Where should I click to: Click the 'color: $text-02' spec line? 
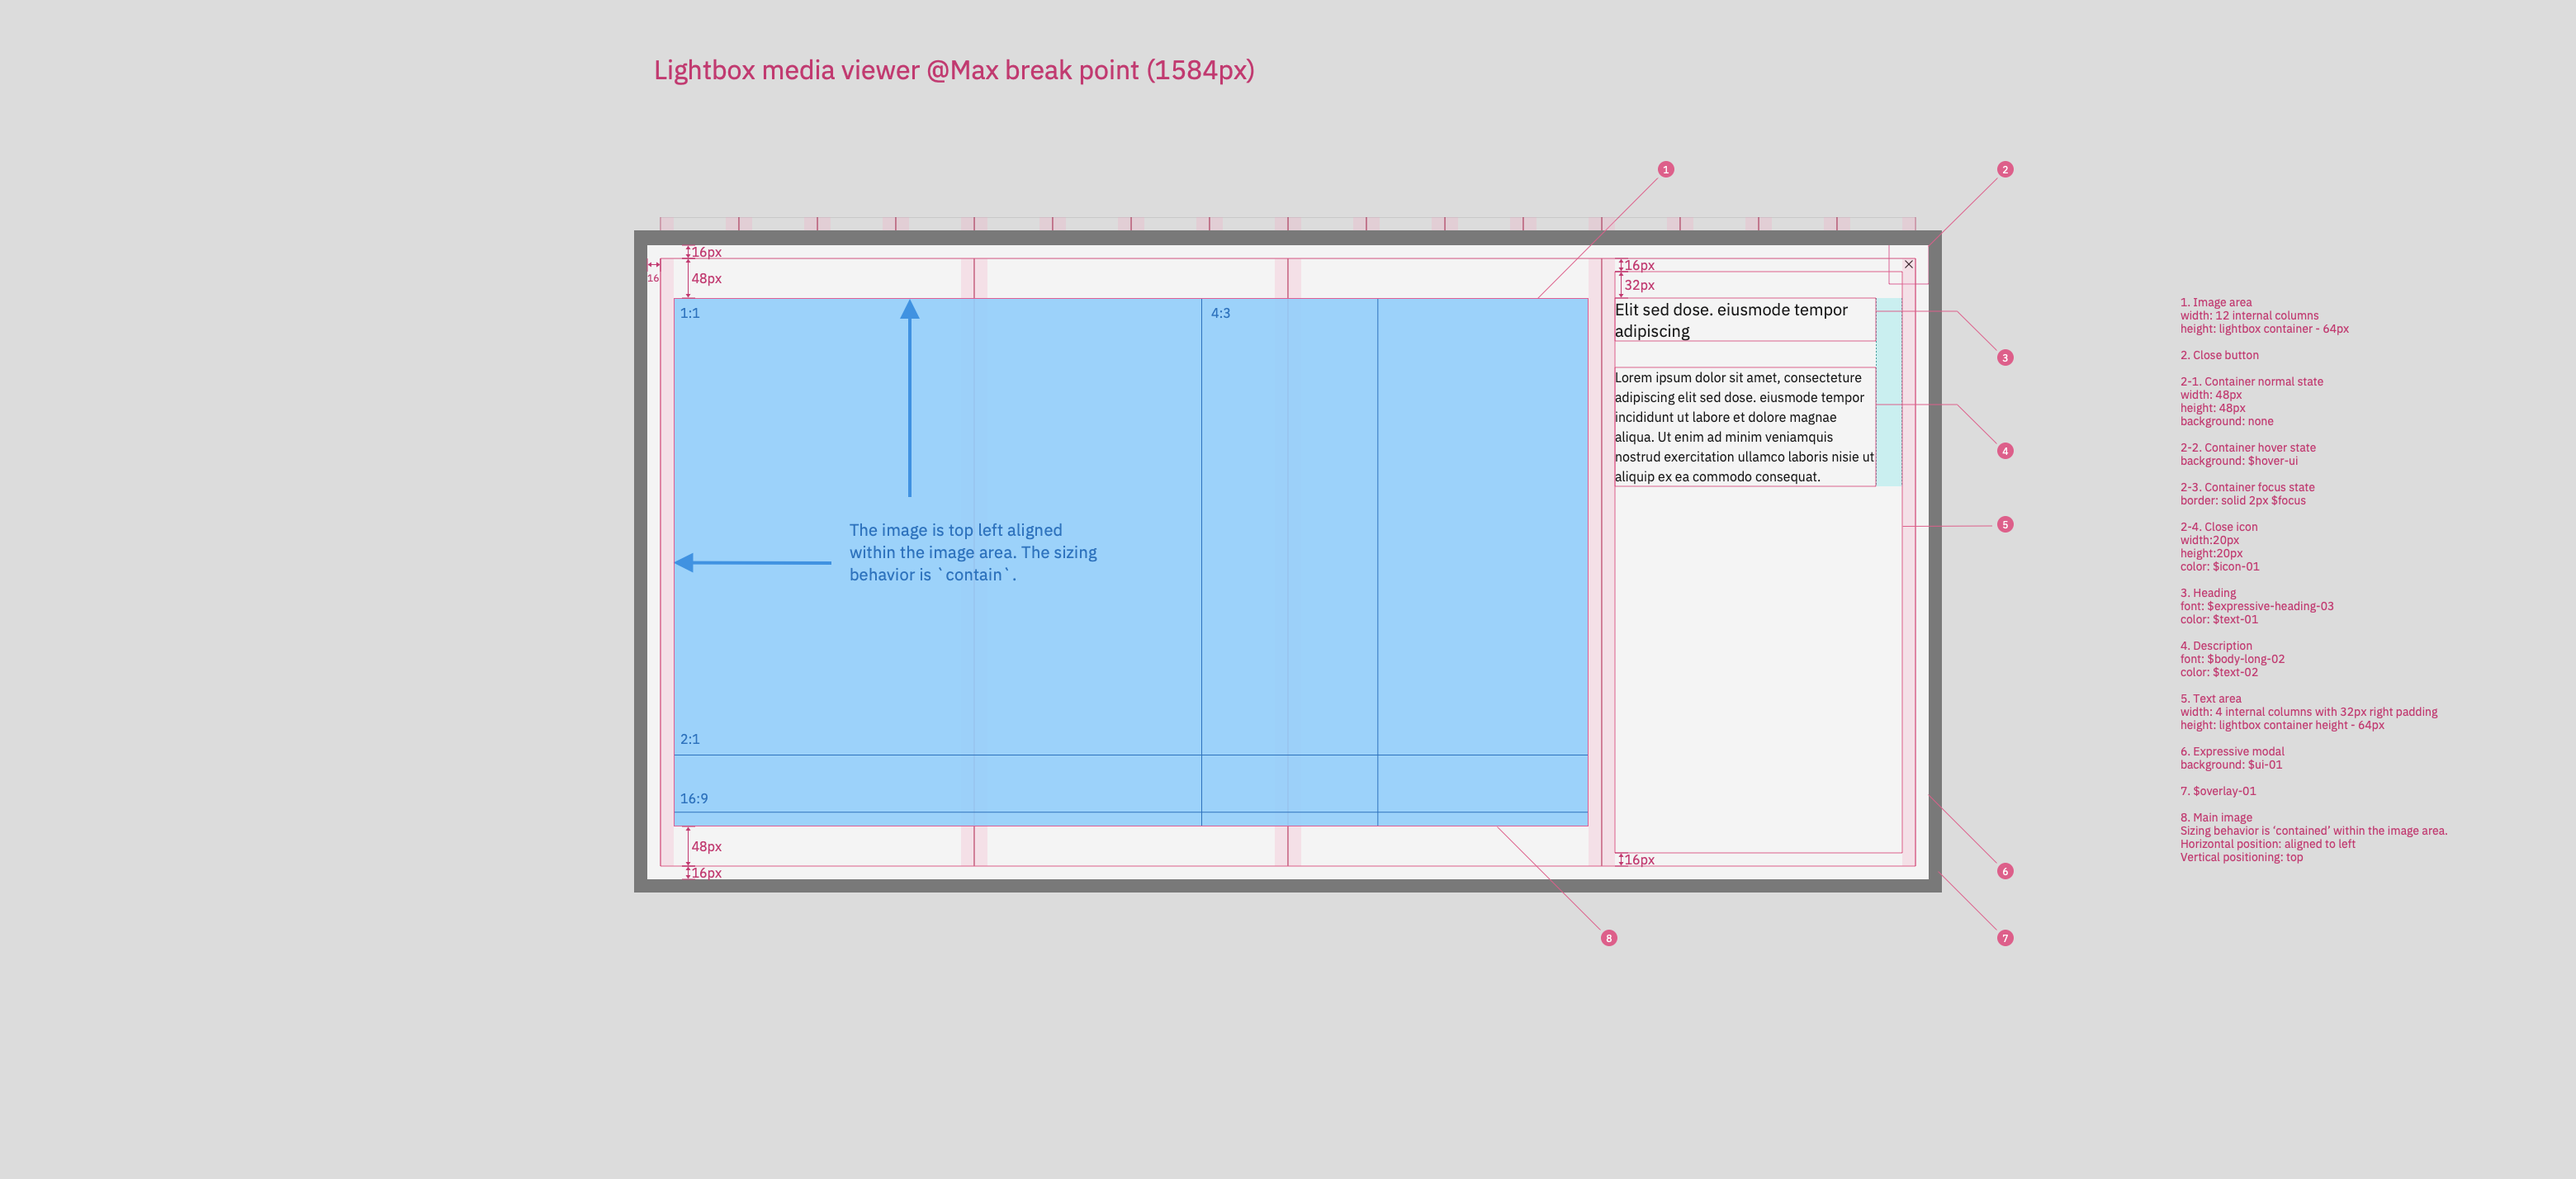(2218, 672)
